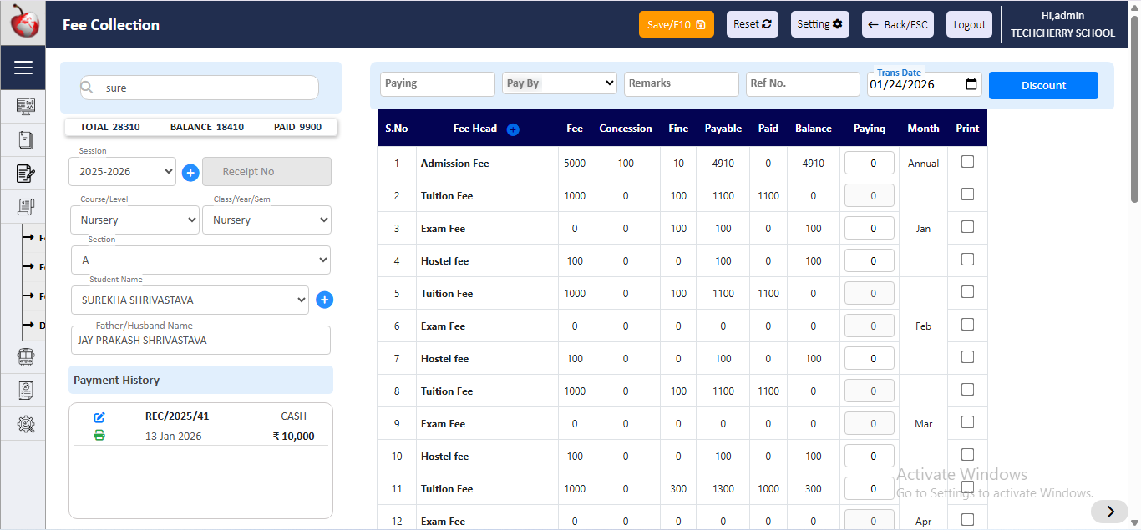Click the dashboard monitor sidebar icon
This screenshot has height=530, width=1141.
(x=25, y=107)
